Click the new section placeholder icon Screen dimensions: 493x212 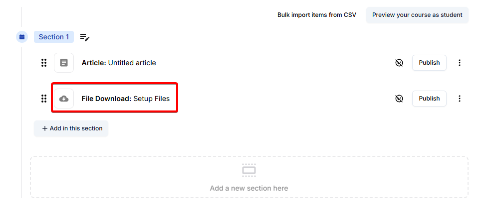[248, 171]
